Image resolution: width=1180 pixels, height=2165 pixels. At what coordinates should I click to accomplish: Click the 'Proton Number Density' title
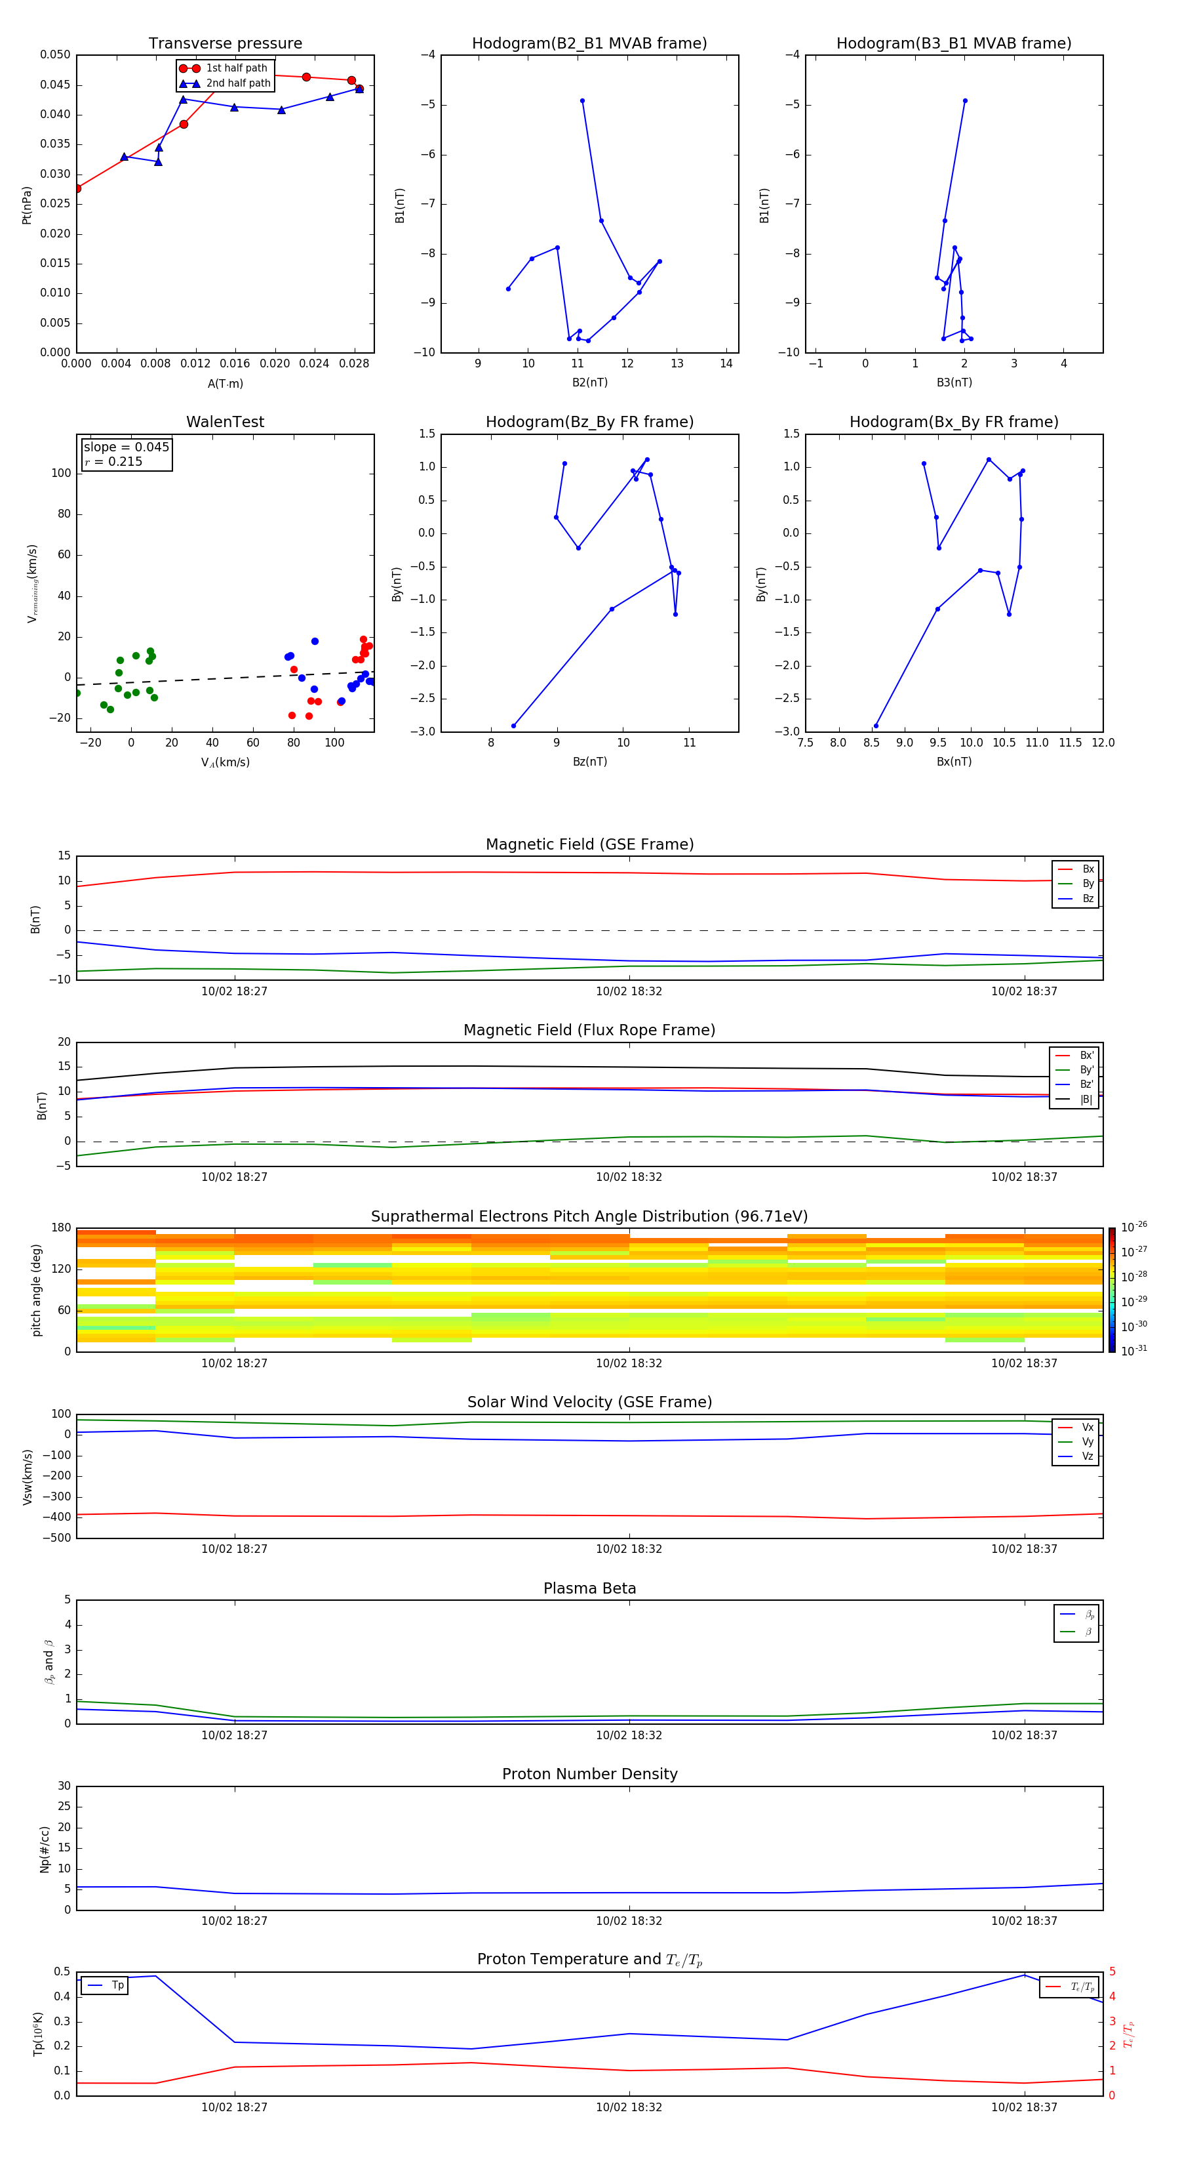point(589,1774)
